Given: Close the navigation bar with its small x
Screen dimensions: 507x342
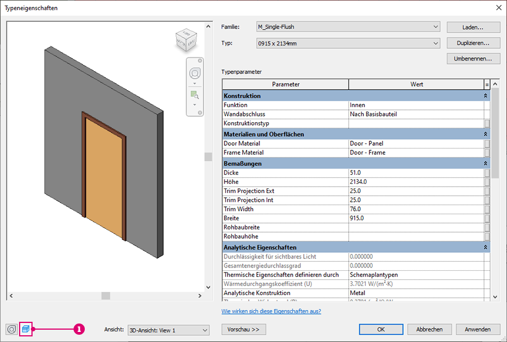Looking at the screenshot, I should 200,61.
